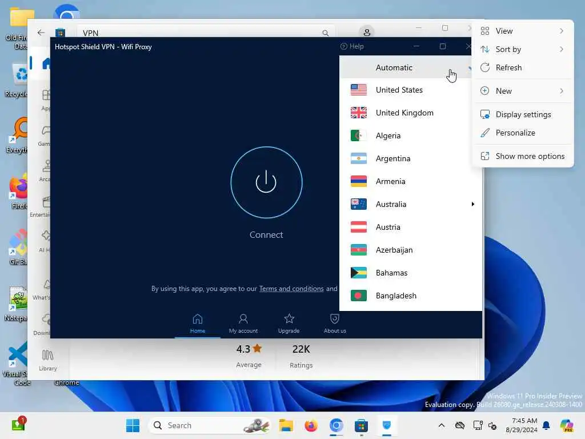Open the Terms and conditions link

pyautogui.click(x=291, y=289)
